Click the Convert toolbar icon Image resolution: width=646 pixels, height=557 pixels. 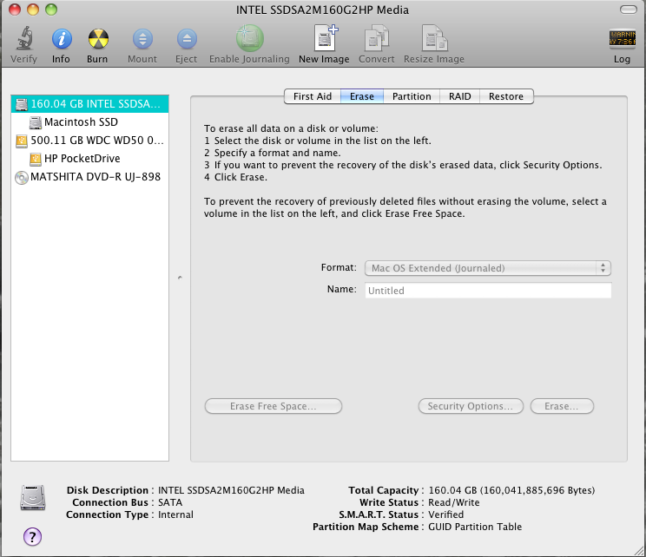(x=376, y=38)
